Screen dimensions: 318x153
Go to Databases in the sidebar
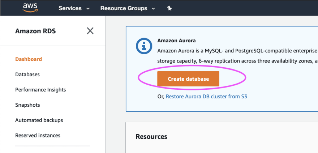pyautogui.click(x=27, y=75)
